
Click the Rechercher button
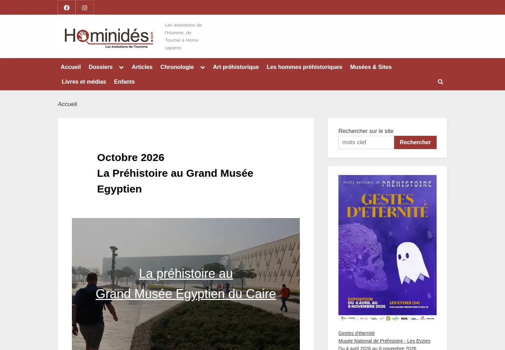415,142
